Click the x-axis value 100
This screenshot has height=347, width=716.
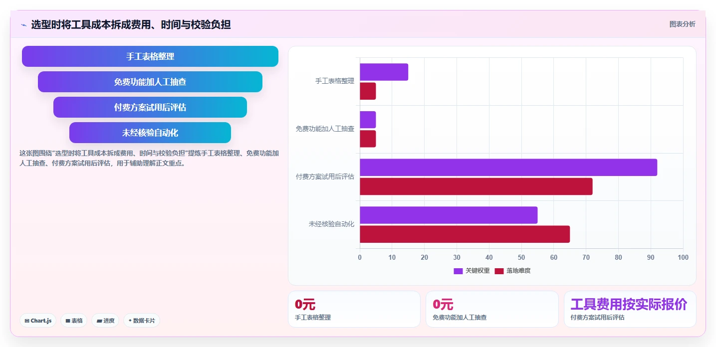683,257
